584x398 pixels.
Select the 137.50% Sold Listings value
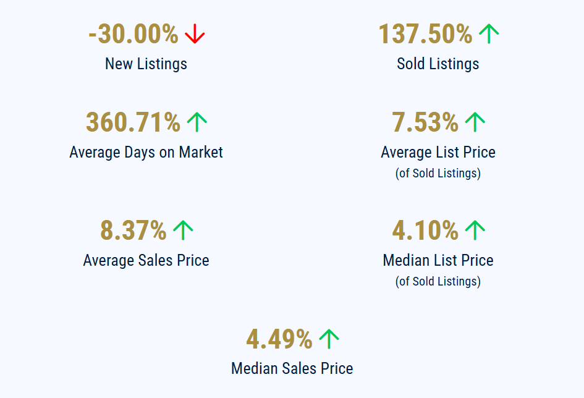(x=425, y=34)
